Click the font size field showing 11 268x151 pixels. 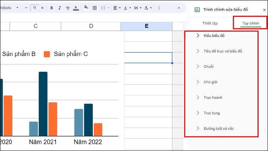pyautogui.click(x=35, y=8)
